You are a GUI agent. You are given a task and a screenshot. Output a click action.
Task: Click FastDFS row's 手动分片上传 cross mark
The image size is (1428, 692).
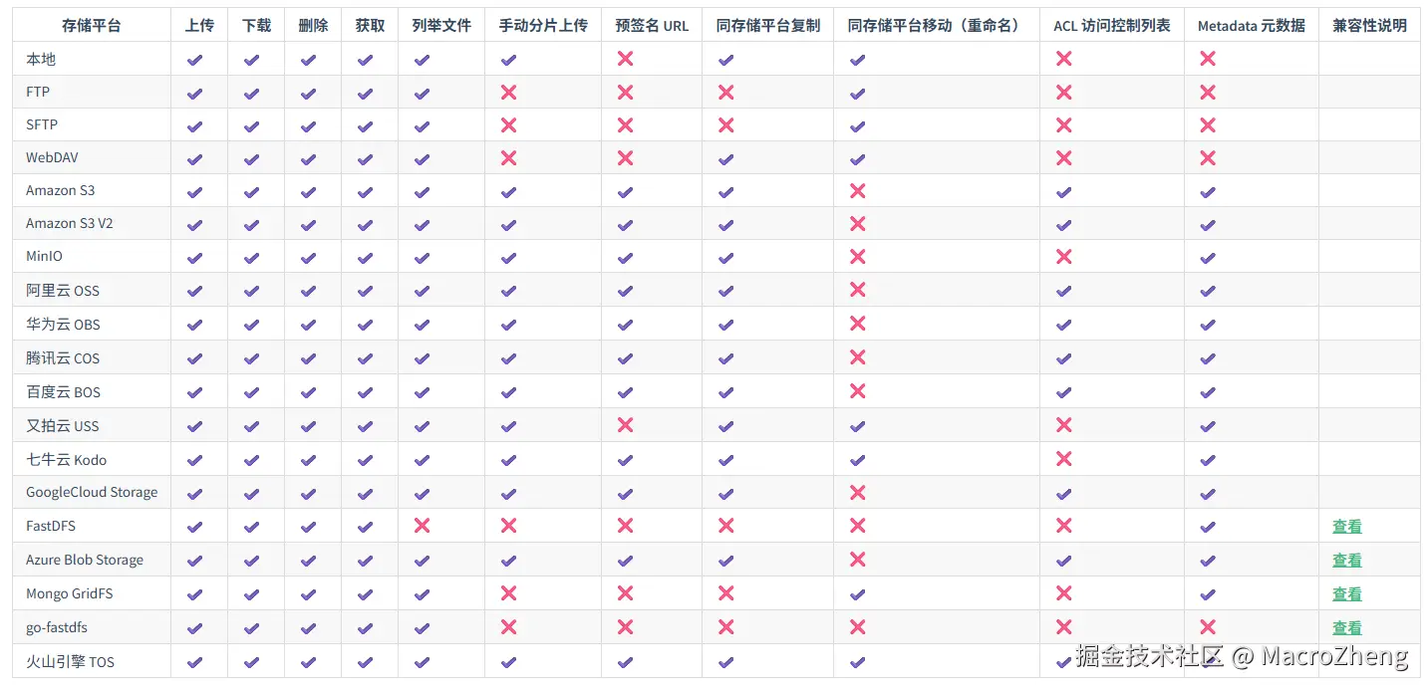point(508,525)
